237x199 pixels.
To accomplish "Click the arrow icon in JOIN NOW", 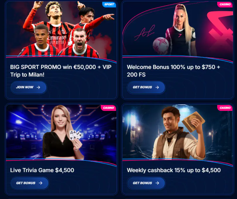I will [38, 87].
